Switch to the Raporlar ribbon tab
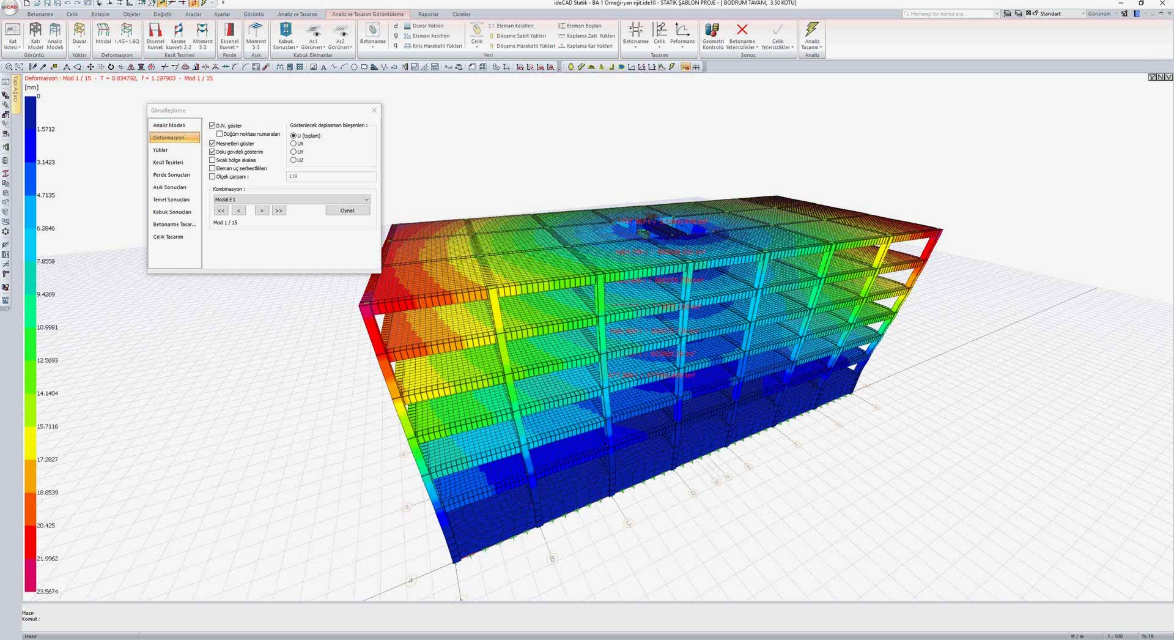The image size is (1174, 640). click(428, 14)
